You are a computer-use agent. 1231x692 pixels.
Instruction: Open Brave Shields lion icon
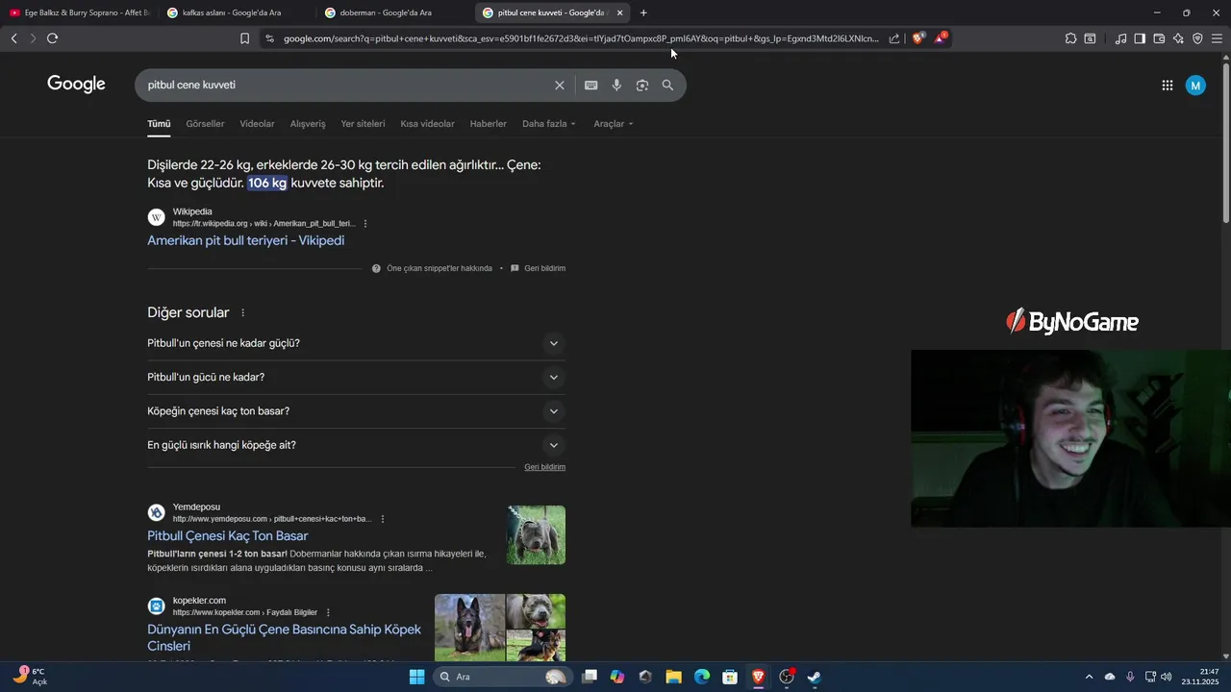918,38
